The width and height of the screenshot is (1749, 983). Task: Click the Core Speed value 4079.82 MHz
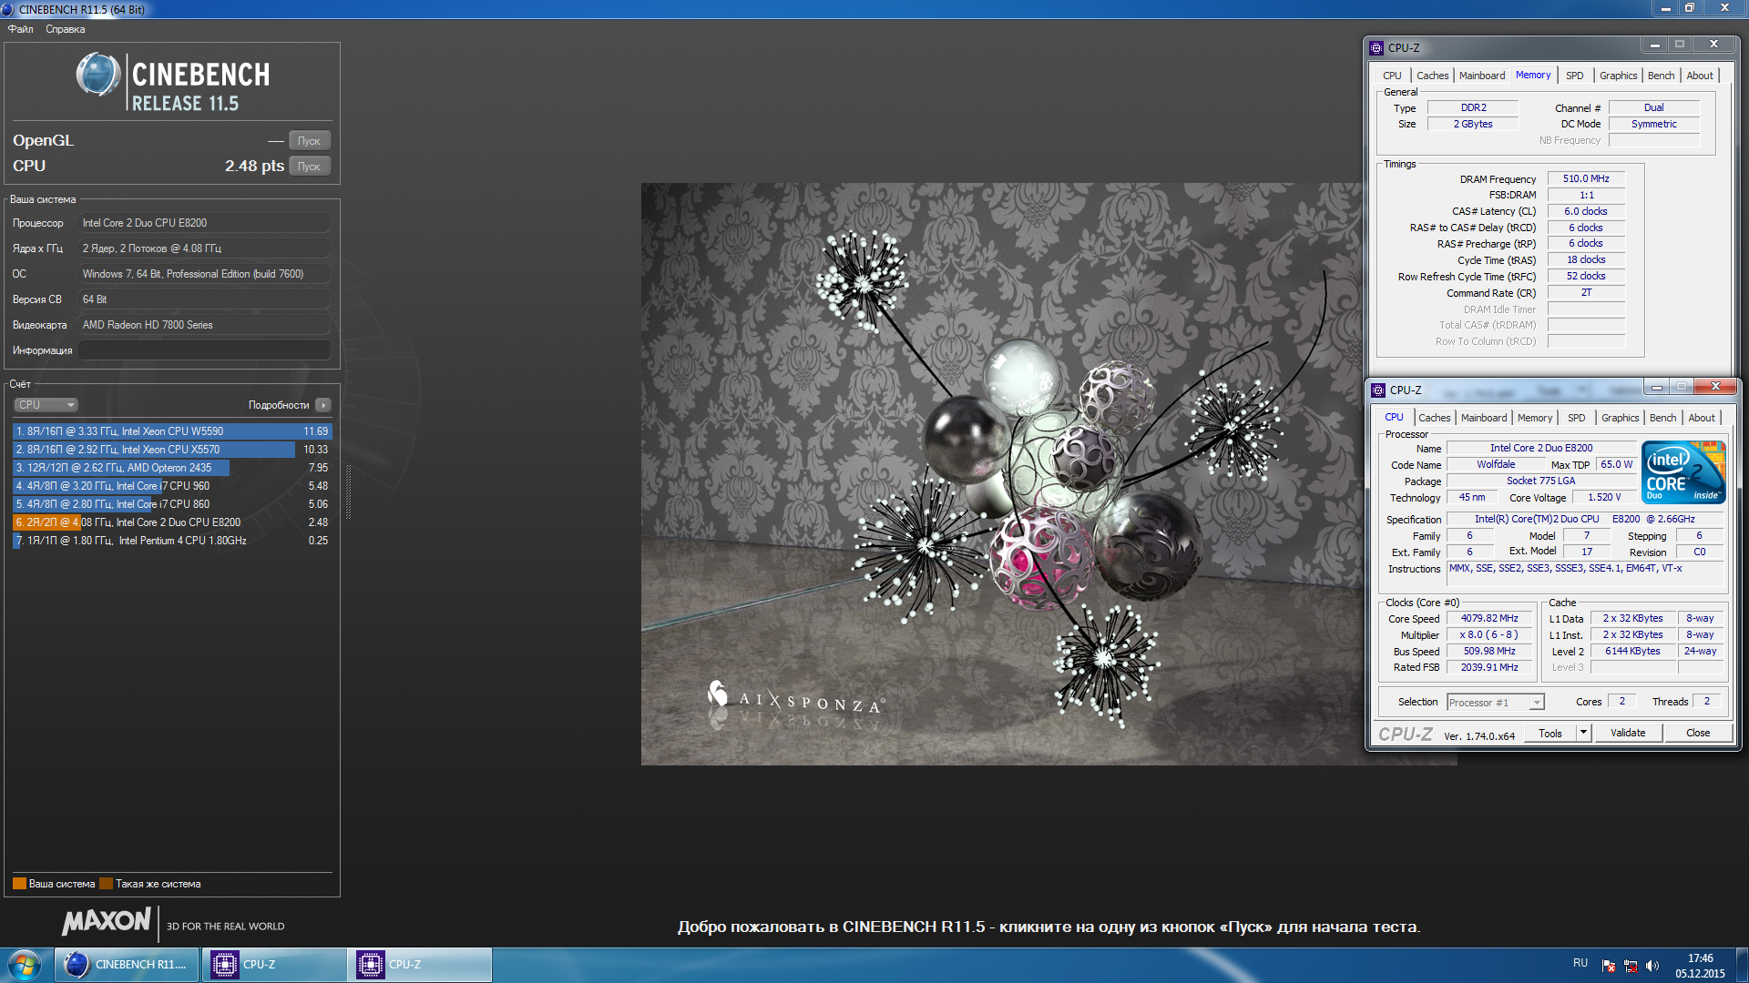(x=1489, y=619)
